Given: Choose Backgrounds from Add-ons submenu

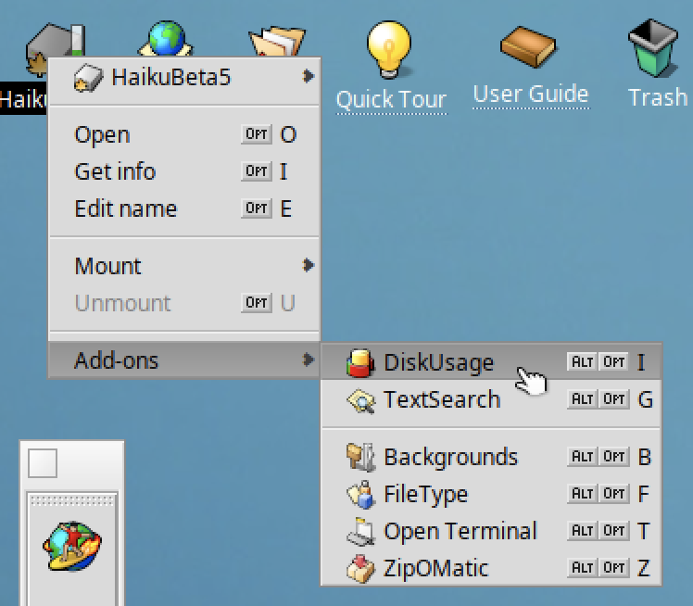Looking at the screenshot, I should point(491,457).
